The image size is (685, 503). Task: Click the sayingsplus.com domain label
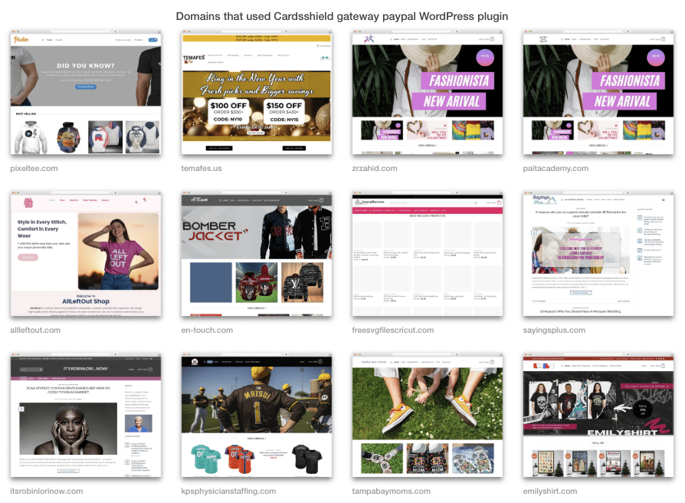[x=554, y=330]
